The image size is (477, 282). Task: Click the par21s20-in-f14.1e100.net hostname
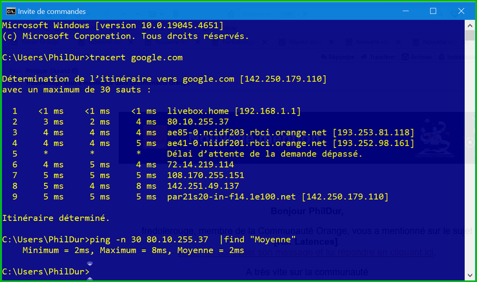pyautogui.click(x=232, y=197)
